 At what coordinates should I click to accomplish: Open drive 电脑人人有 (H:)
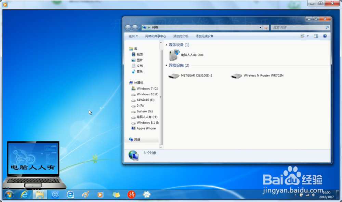144,117
